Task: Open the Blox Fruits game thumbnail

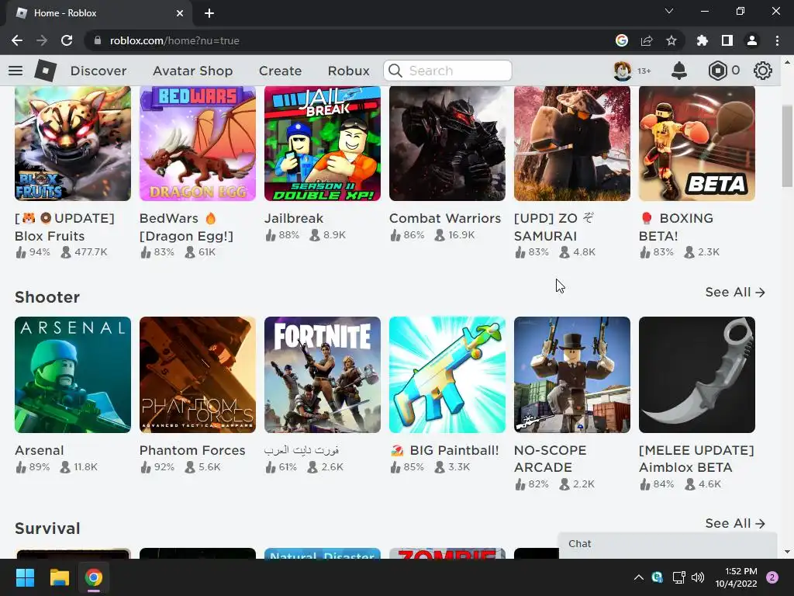Action: (73, 144)
